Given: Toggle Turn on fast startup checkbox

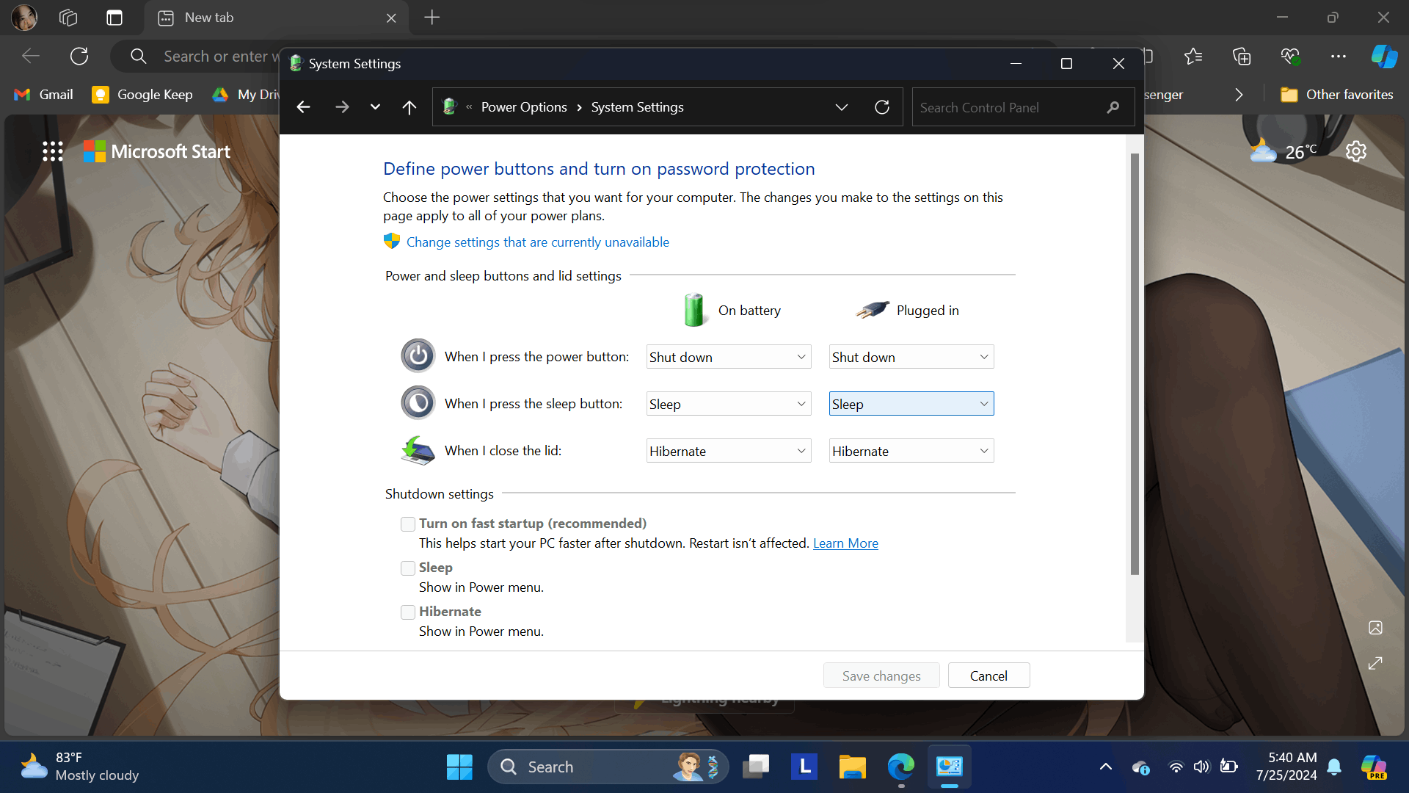Looking at the screenshot, I should point(408,524).
